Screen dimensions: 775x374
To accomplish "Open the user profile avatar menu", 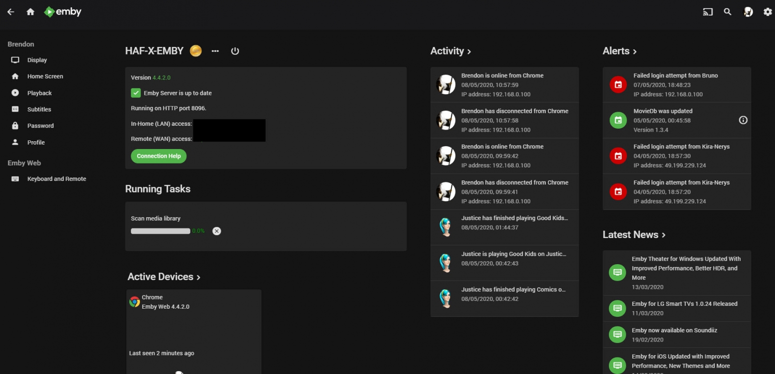I will [748, 12].
